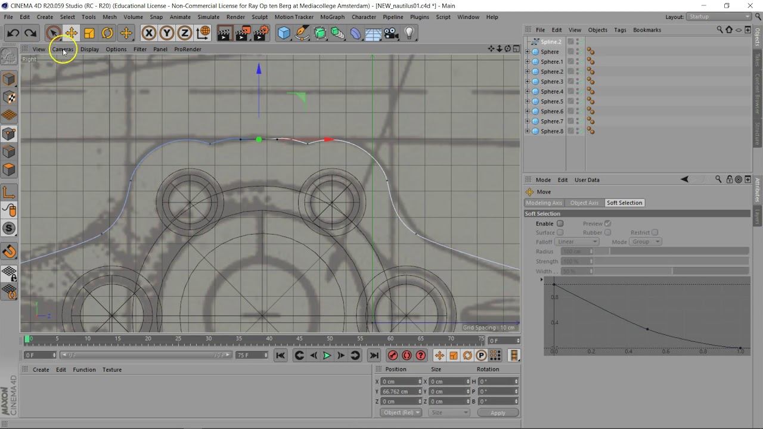Switch to Points mode
The width and height of the screenshot is (763, 429).
point(9,134)
